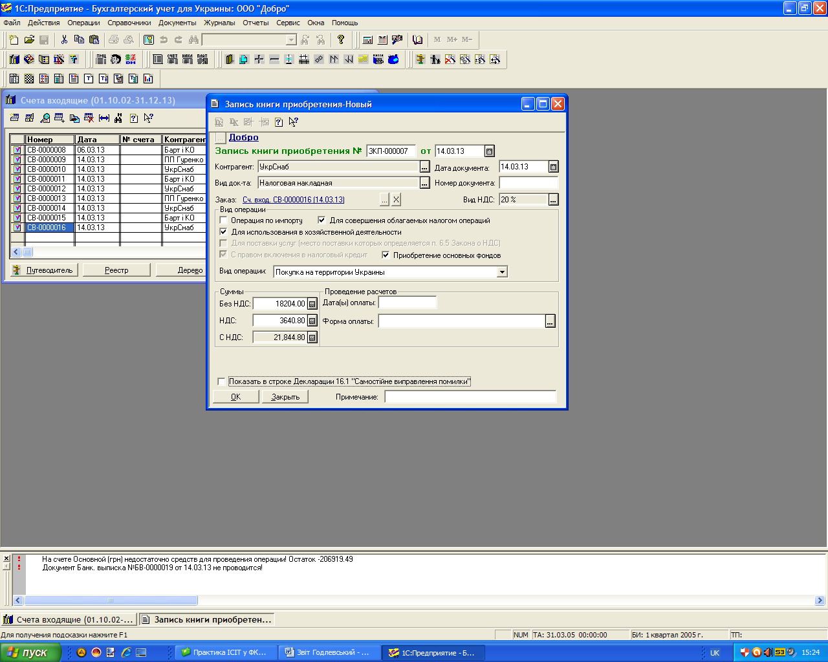
Task: Click the ТМЦ toolbar icon
Action: coord(101,59)
